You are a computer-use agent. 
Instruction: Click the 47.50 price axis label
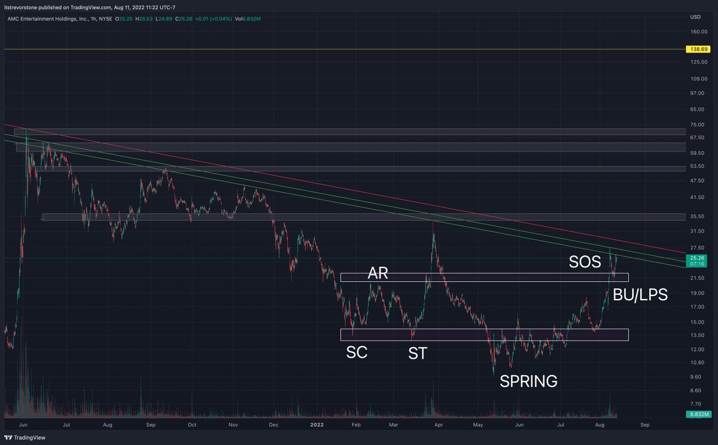[697, 180]
